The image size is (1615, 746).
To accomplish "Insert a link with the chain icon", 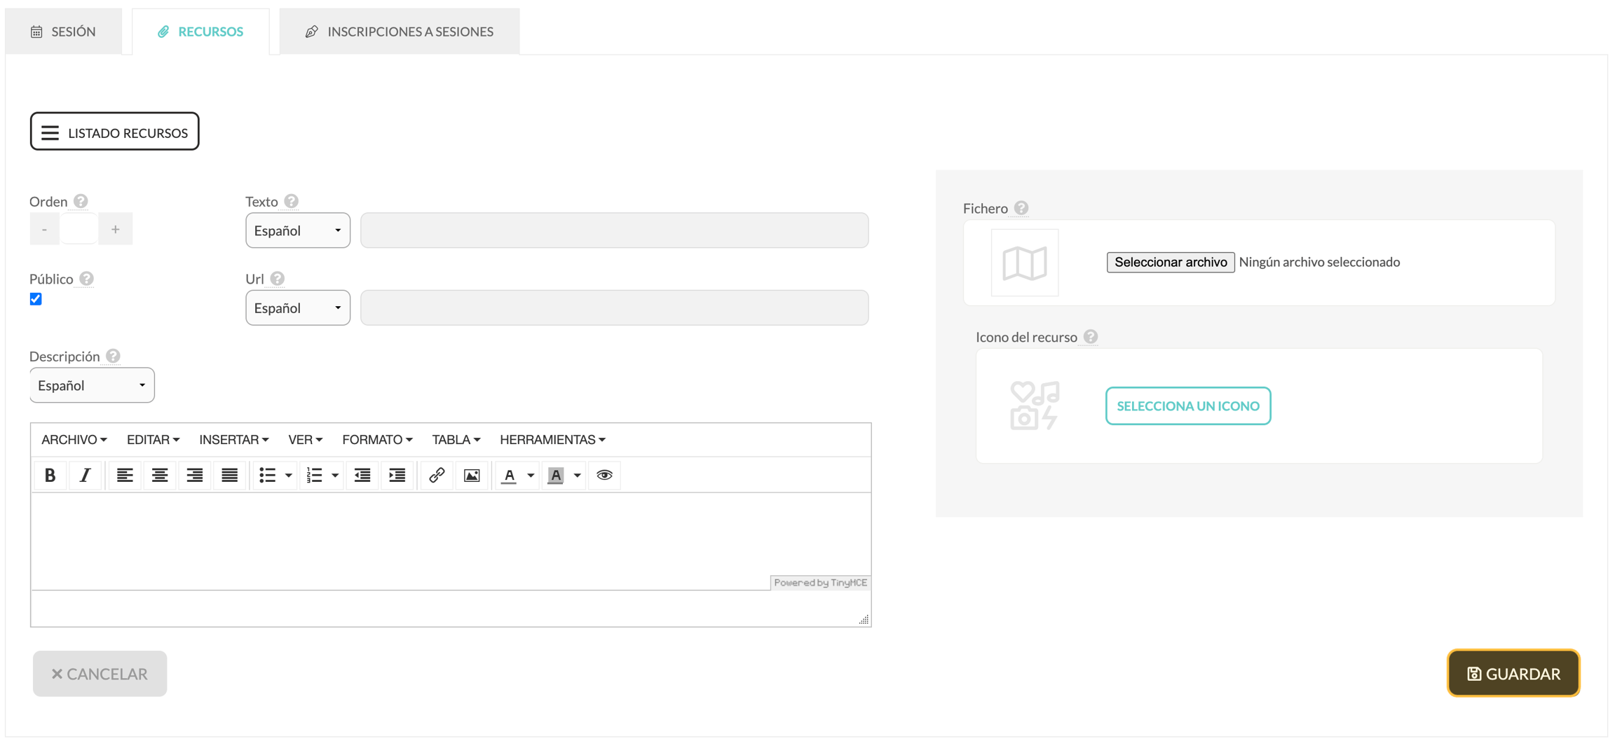I will coord(437,476).
